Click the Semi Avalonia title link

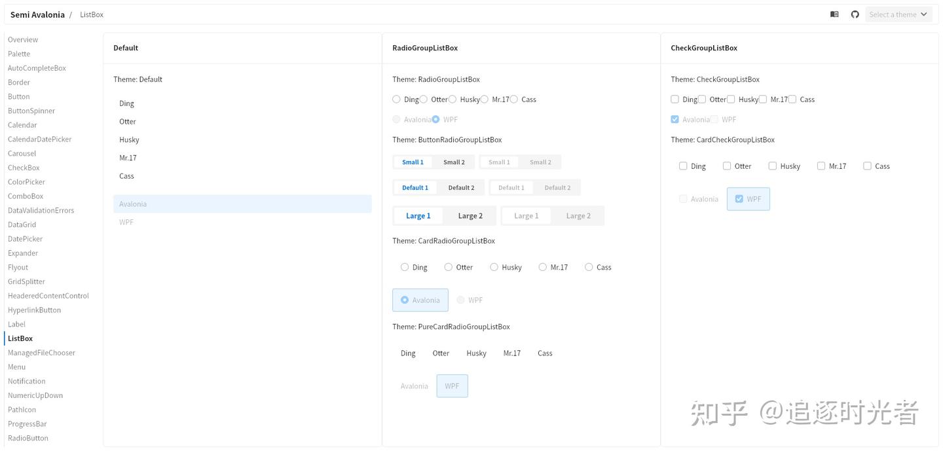[37, 14]
